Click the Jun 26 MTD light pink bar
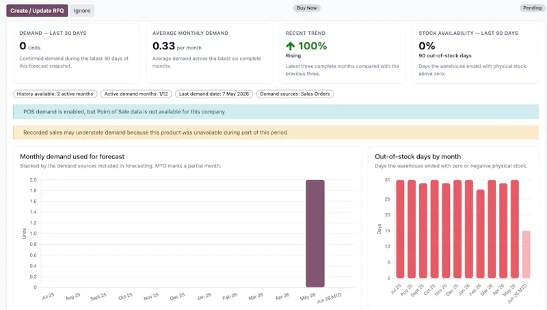Viewport: 547px width, 310px height. coord(526,254)
